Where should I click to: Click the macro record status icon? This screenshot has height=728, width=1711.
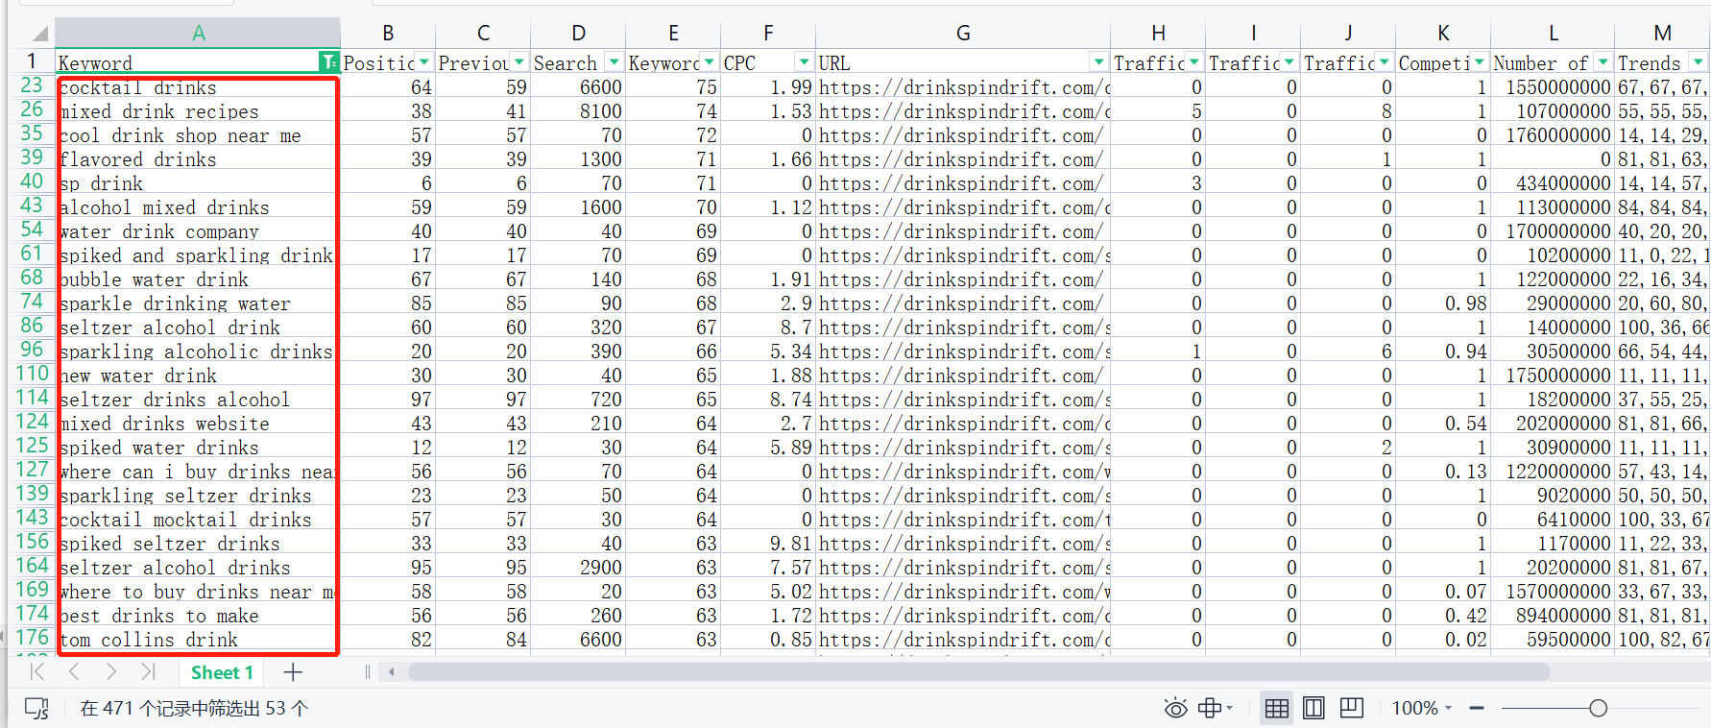click(x=36, y=709)
